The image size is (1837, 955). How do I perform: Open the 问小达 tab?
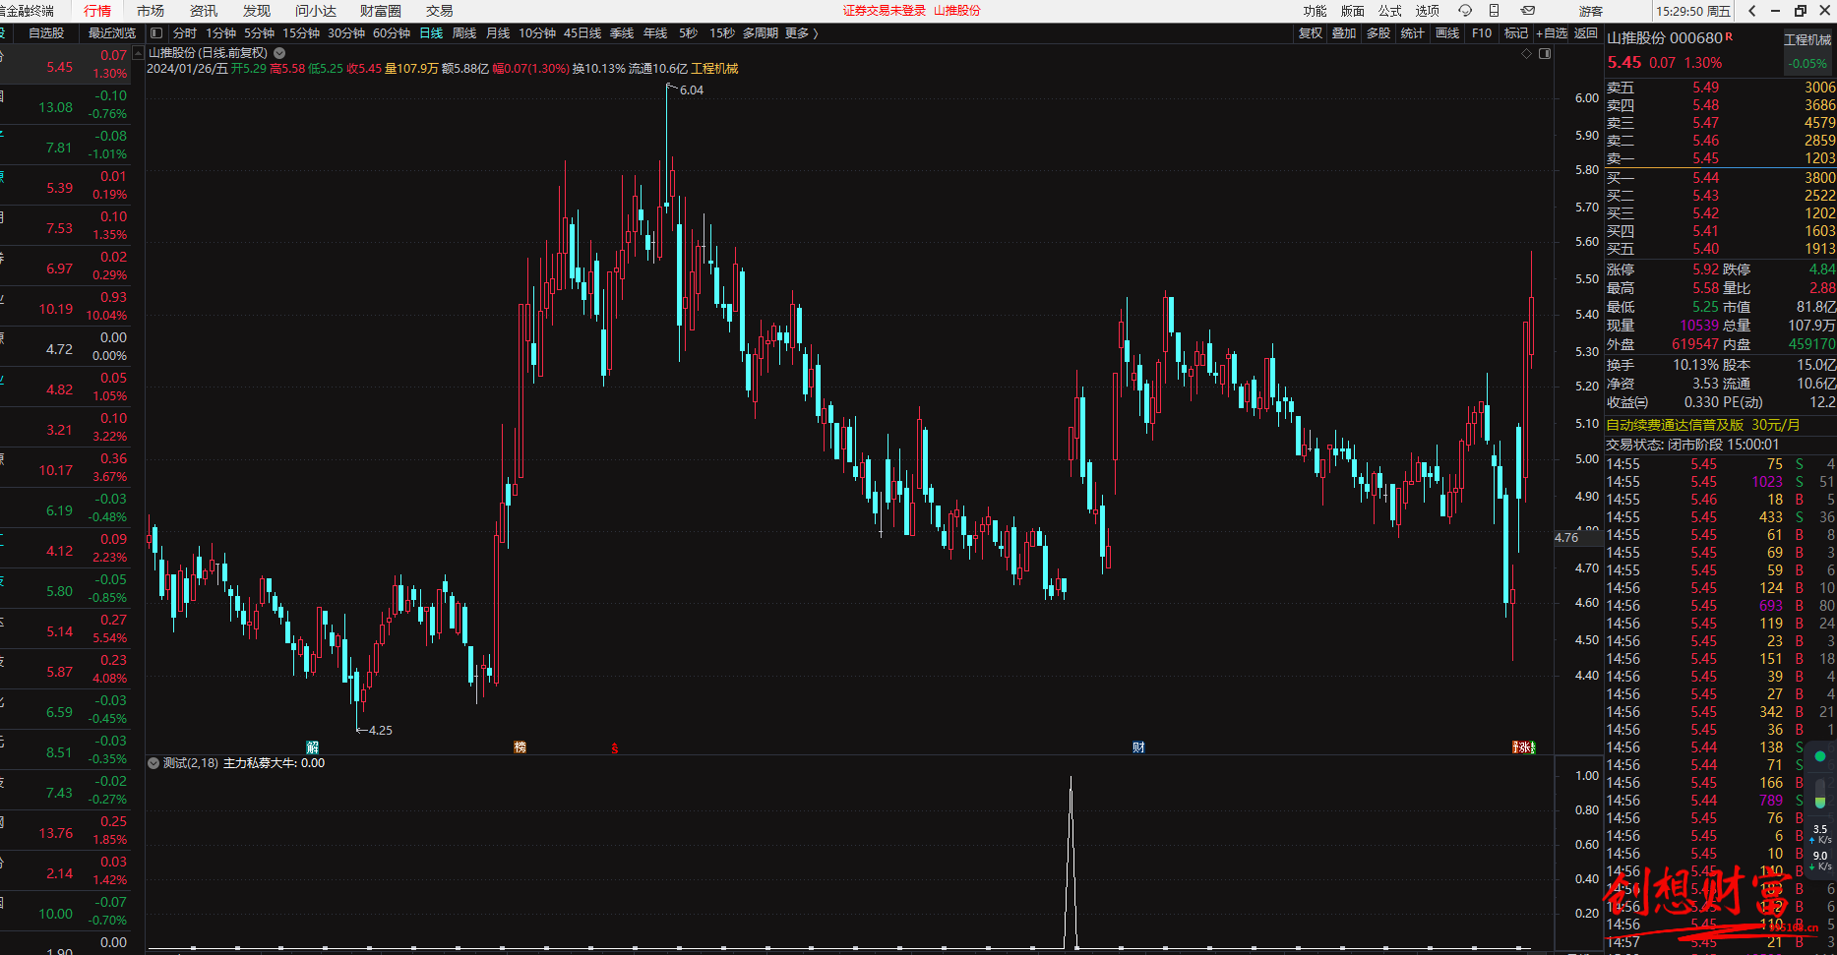pyautogui.click(x=316, y=11)
